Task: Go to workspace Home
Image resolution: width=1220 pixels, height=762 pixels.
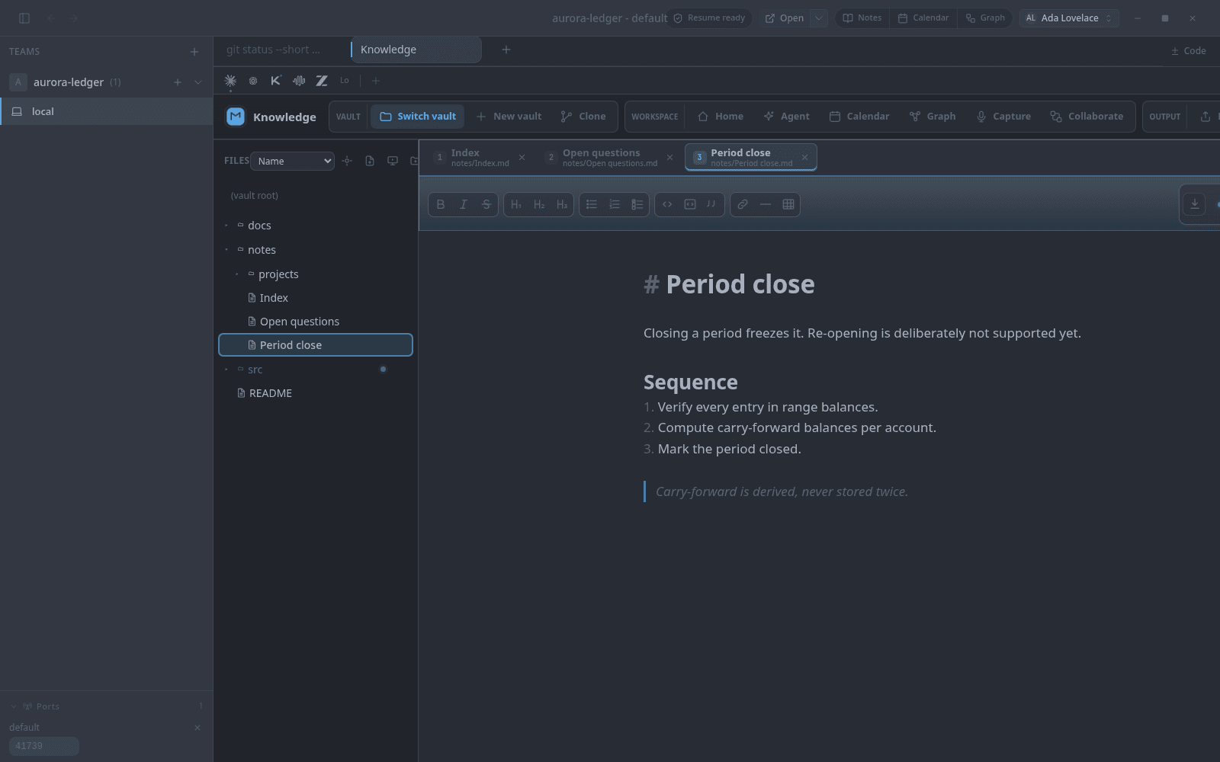Action: 721,117
